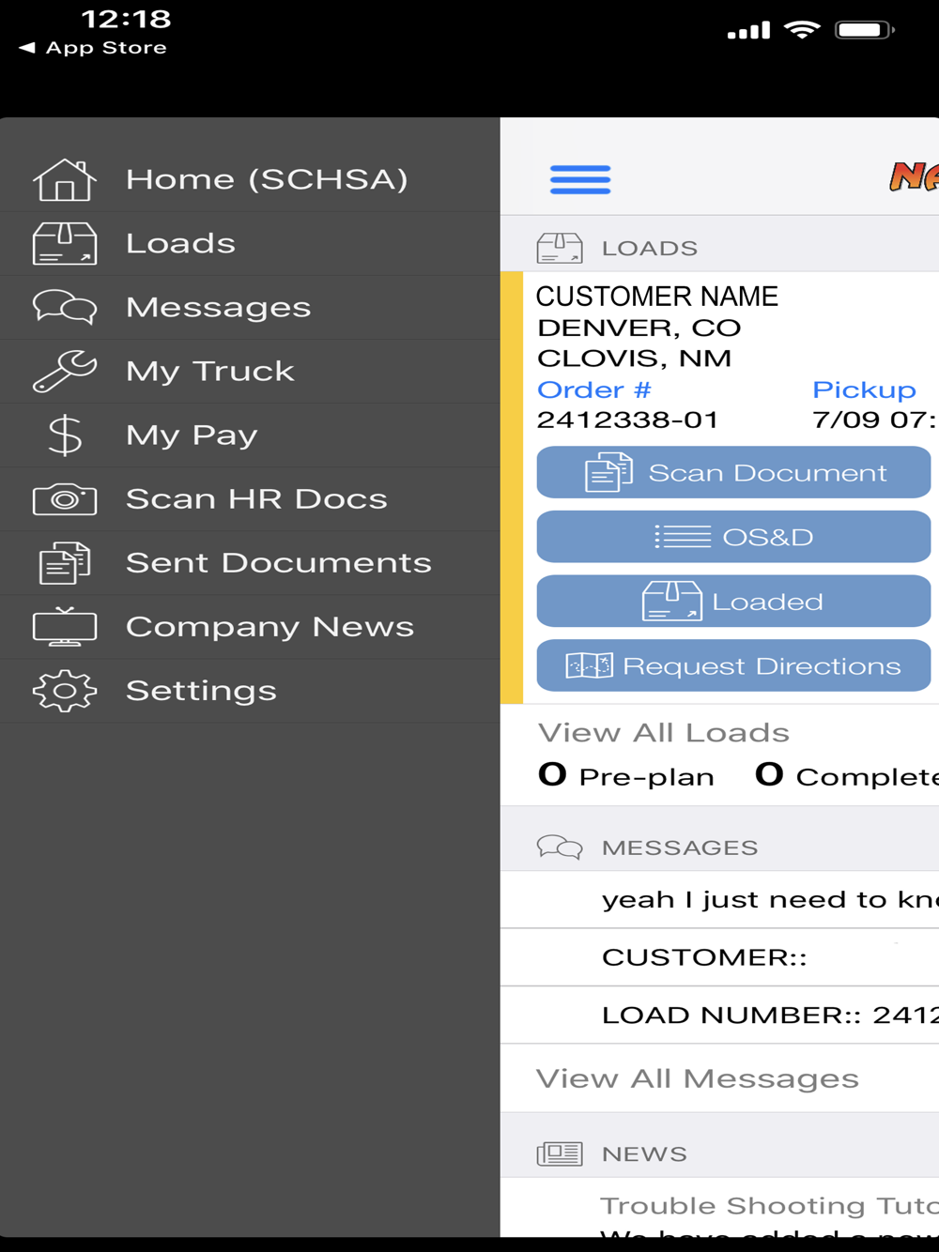
Task: Tap the 7/09 pickup time
Action: point(875,420)
